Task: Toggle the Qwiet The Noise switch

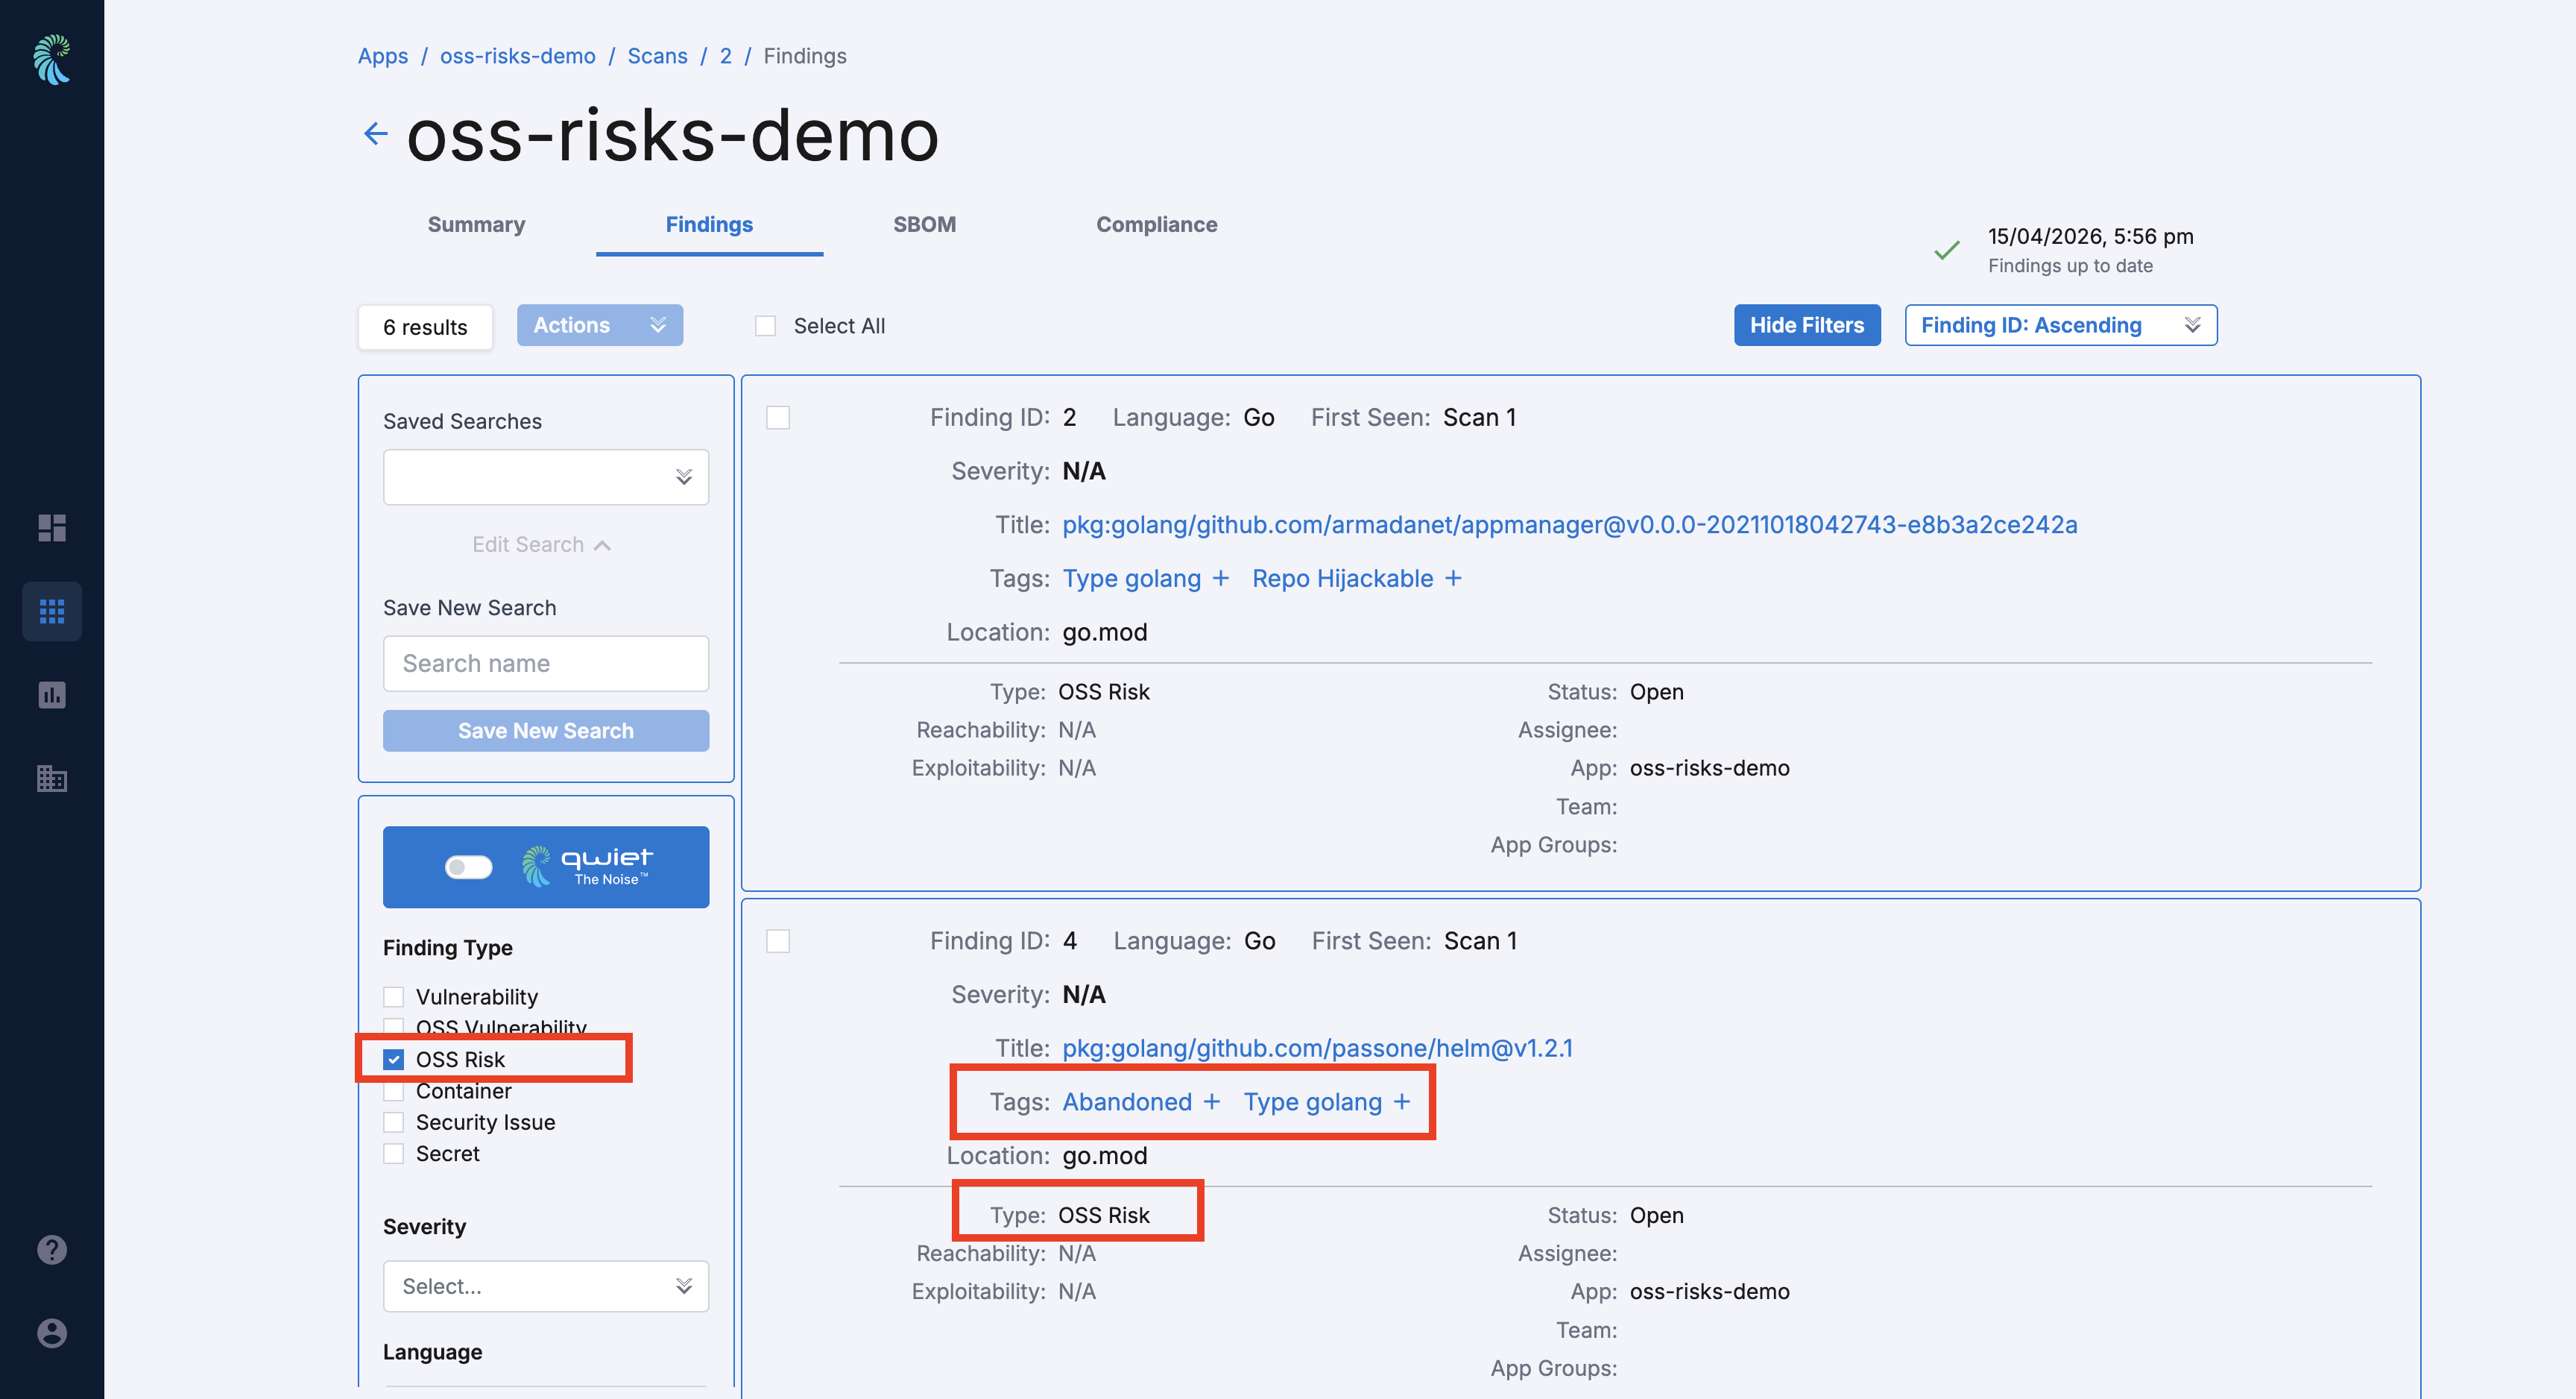Action: (x=468, y=867)
